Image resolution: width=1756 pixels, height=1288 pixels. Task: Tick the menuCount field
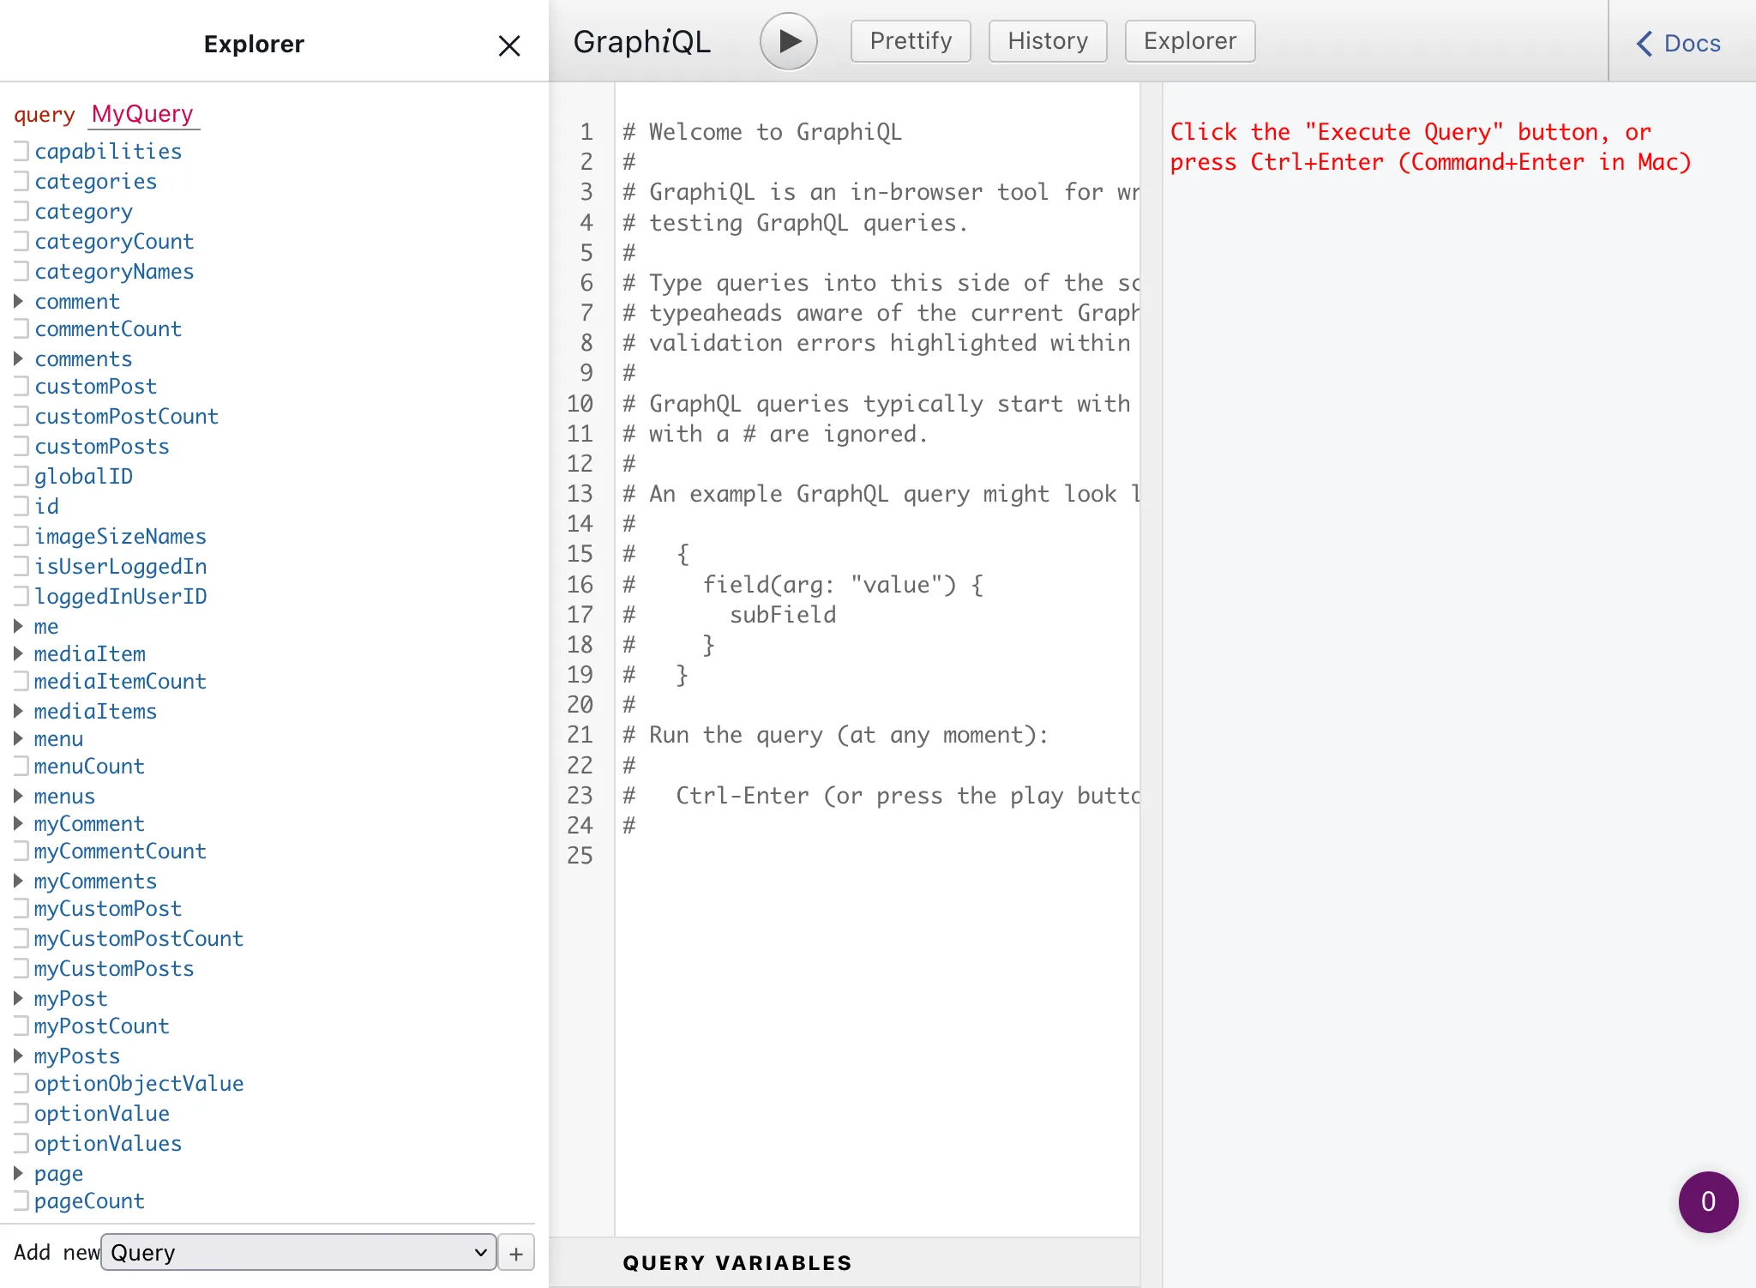pyautogui.click(x=21, y=766)
